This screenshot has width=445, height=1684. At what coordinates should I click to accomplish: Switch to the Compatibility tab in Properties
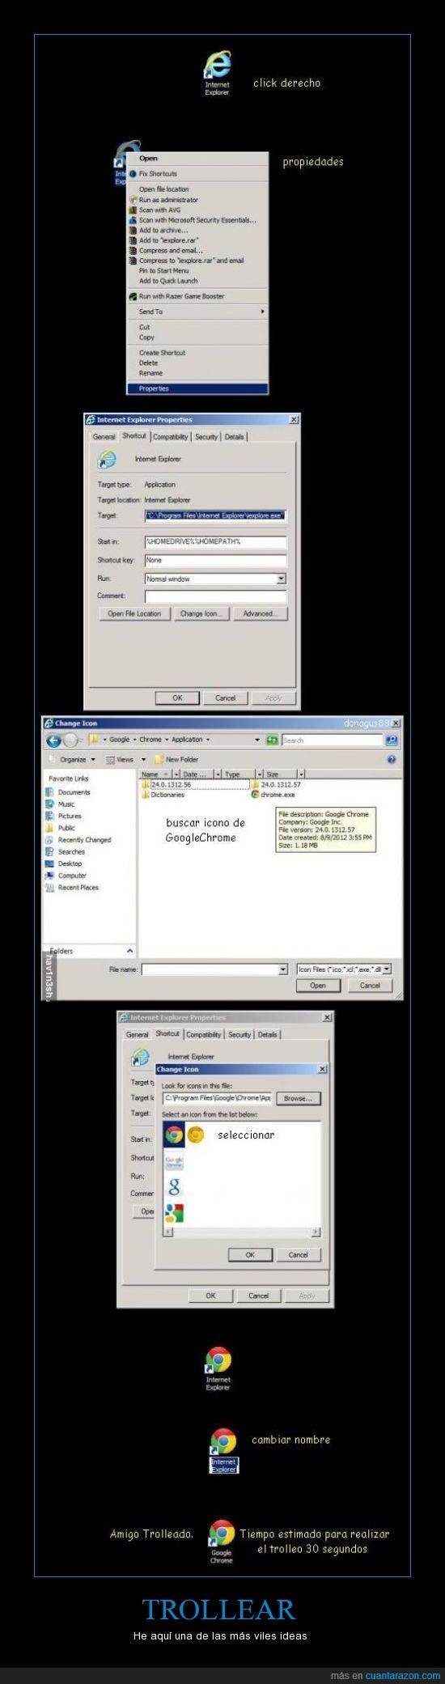click(x=171, y=437)
